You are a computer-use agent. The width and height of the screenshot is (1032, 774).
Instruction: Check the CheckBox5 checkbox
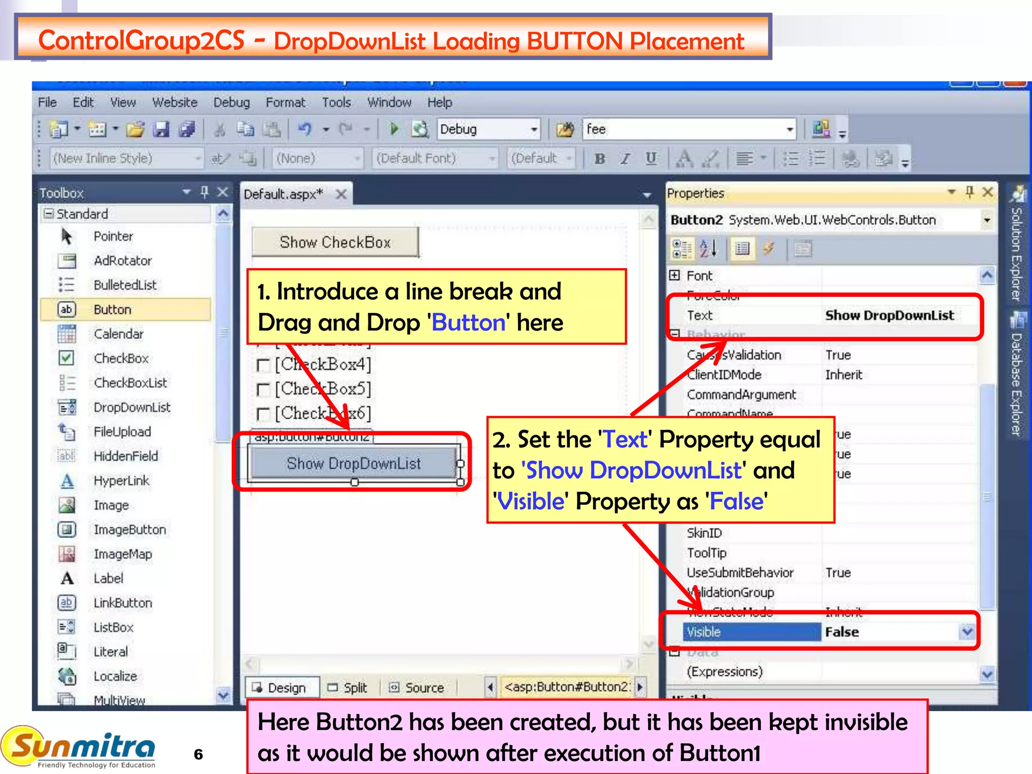pyautogui.click(x=263, y=390)
